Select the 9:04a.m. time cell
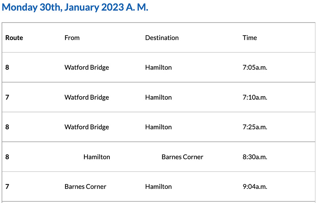 pos(255,187)
